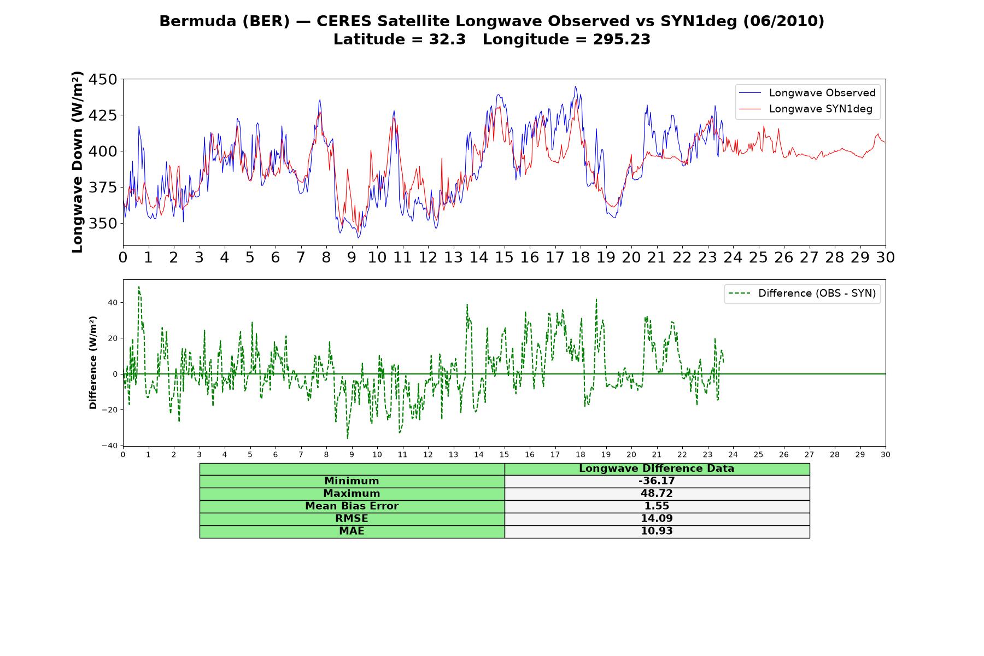
Task: Select the RMSE value 14.09 cell
Action: point(657,519)
